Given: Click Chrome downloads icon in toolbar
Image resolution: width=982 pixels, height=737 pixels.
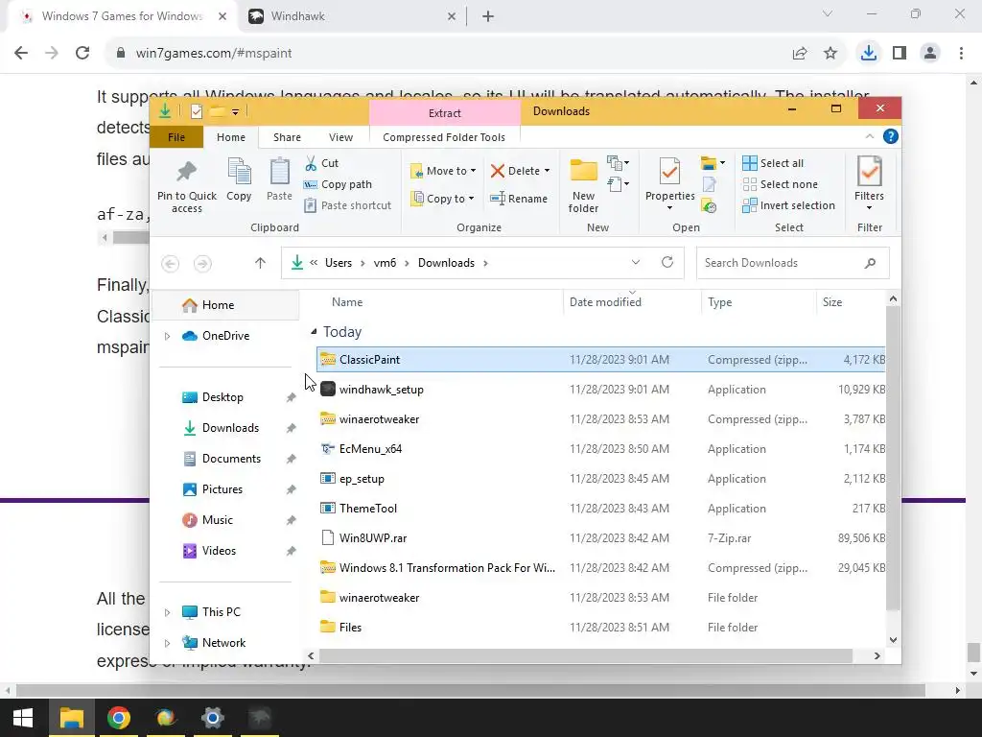Looking at the screenshot, I should (x=868, y=54).
